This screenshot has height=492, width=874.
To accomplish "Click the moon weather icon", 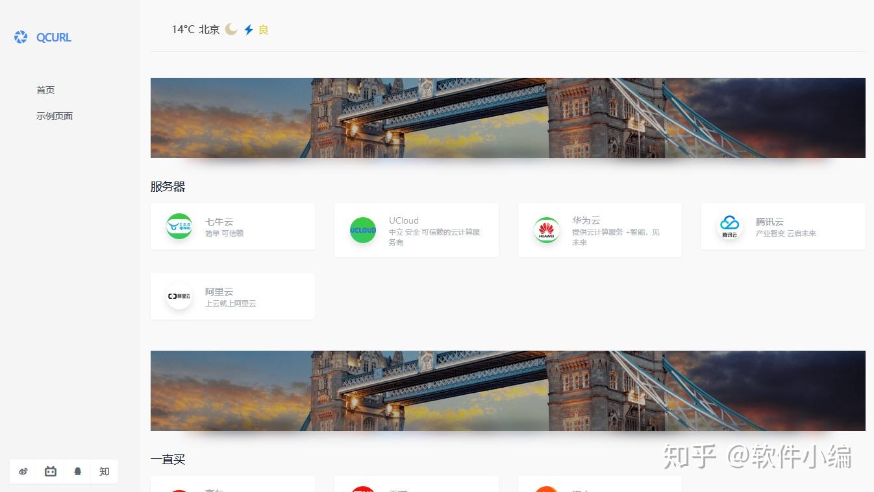I will click(x=231, y=29).
